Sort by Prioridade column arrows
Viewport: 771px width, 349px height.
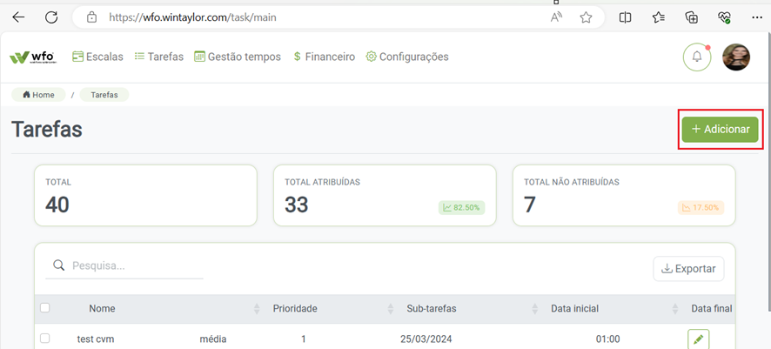click(x=391, y=309)
